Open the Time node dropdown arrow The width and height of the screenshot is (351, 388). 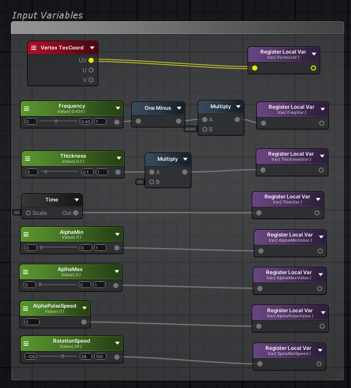click(x=77, y=200)
